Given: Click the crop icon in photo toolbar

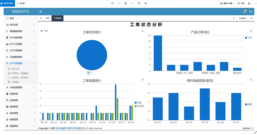Looking at the screenshot, I should 146,3.
